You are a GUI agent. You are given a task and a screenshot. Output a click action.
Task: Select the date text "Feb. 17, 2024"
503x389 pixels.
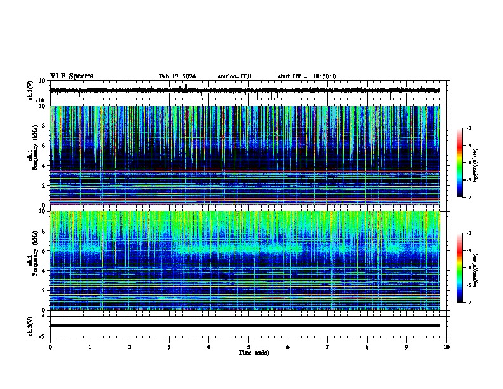click(177, 76)
